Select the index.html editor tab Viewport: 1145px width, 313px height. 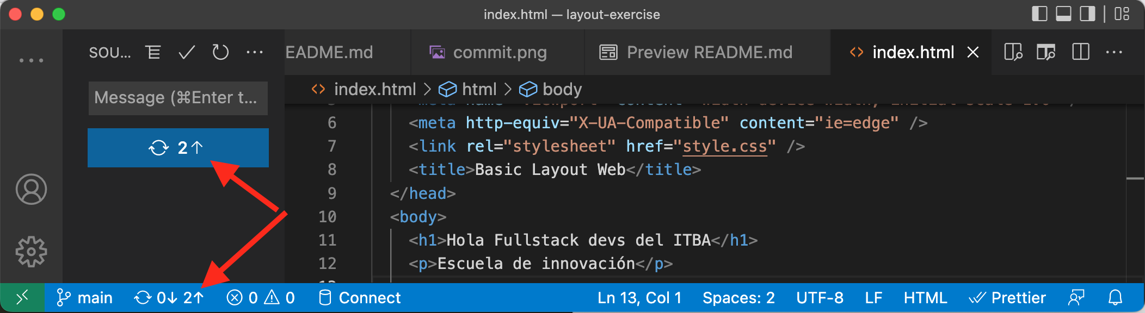tap(913, 52)
